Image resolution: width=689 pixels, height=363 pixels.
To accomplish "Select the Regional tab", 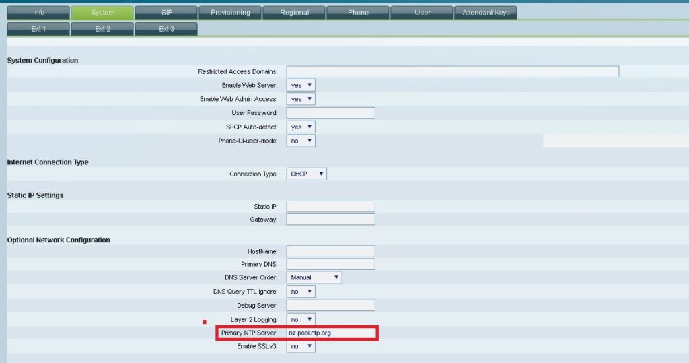I will pyautogui.click(x=294, y=13).
